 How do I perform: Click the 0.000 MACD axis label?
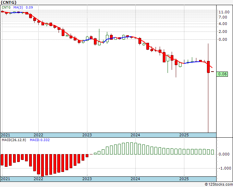click(x=224, y=154)
